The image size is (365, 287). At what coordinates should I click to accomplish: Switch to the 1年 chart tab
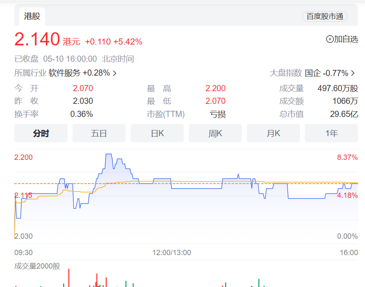click(331, 133)
